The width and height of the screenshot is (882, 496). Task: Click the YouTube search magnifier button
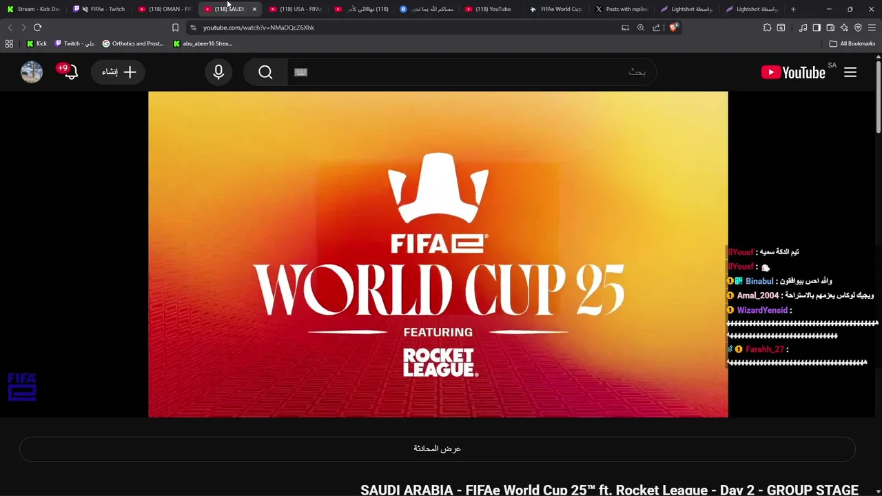pos(265,72)
